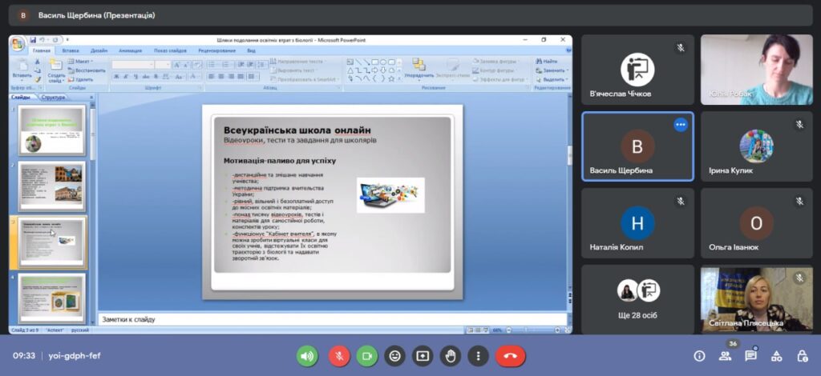Select slide 4 thumbnail in pane
Screen dimensions: 821x376
point(52,298)
